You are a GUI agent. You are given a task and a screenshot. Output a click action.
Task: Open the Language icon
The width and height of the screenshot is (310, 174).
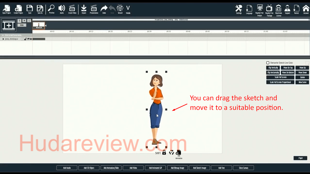(249, 10)
